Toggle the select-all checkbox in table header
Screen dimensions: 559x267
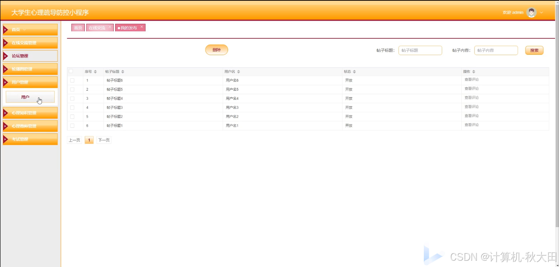(x=71, y=71)
